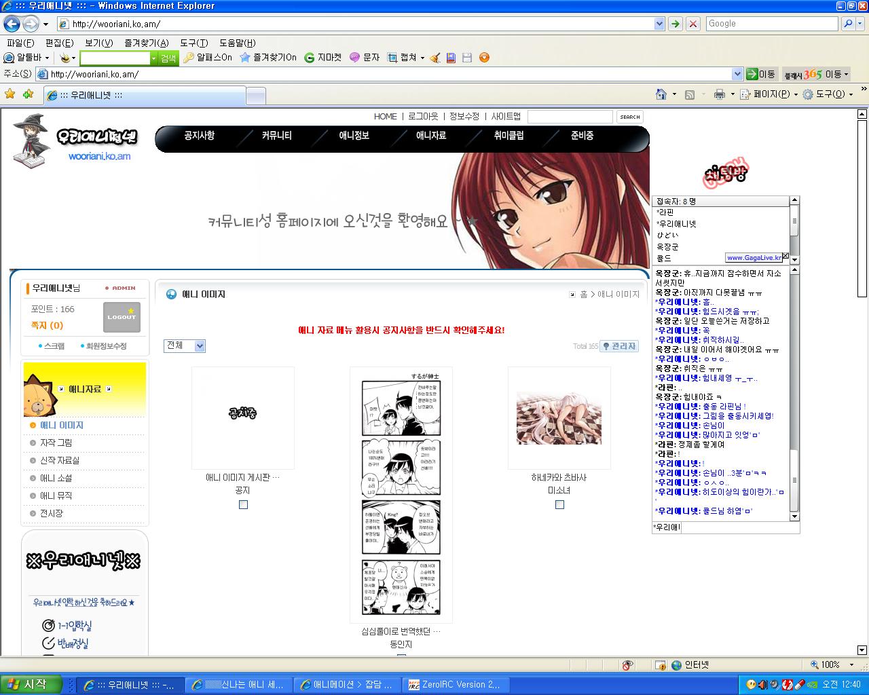869x695 pixels.
Task: Expand the 도구(O) command bar menu
Action: pos(828,94)
